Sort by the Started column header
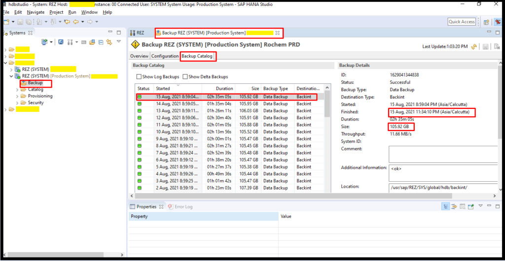This screenshot has width=505, height=261. click(178, 88)
